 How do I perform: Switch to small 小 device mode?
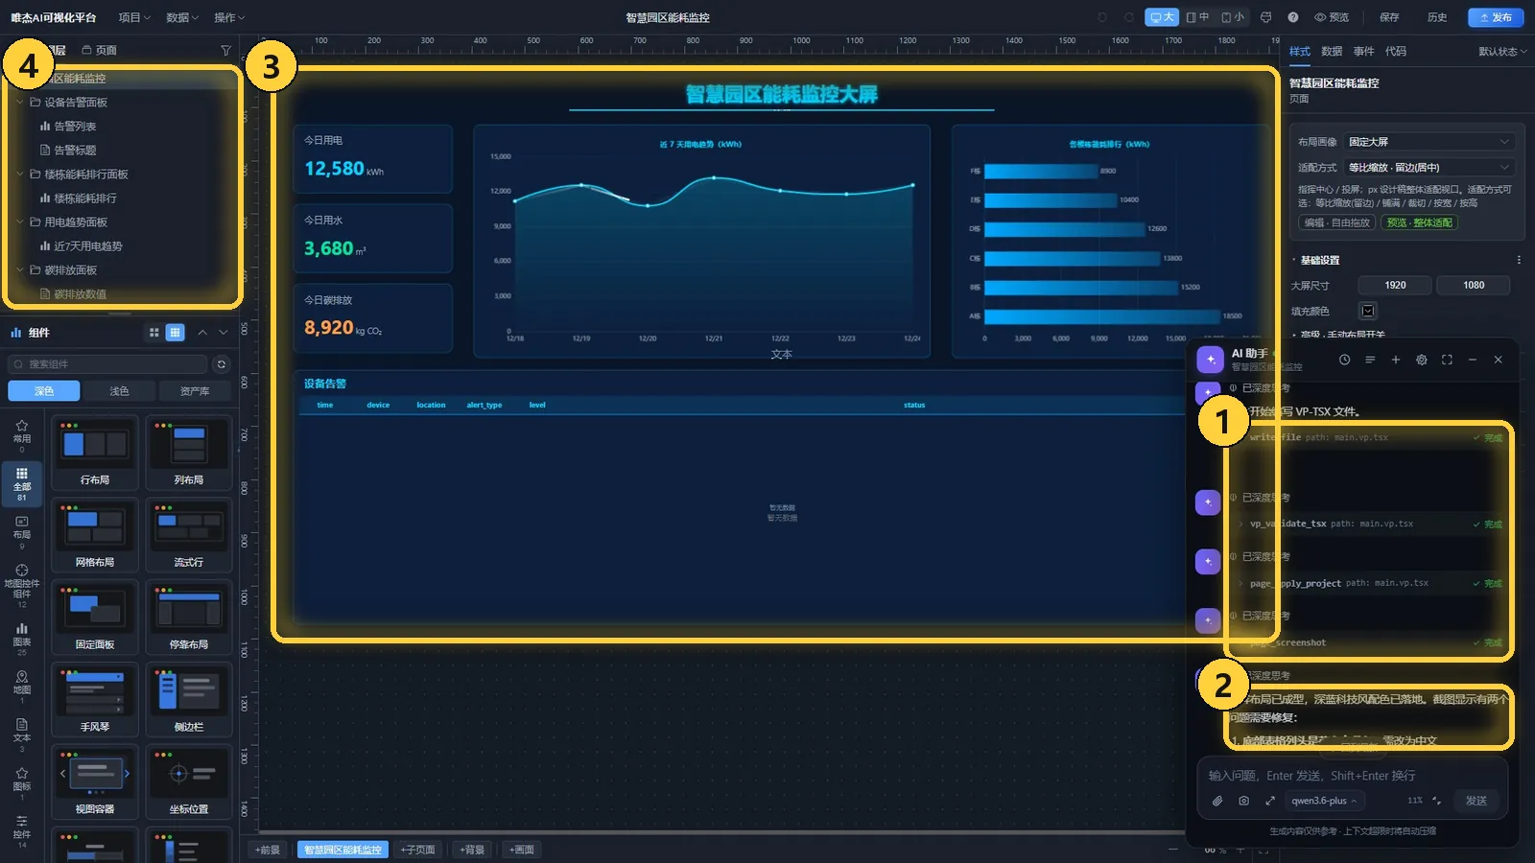click(x=1233, y=17)
